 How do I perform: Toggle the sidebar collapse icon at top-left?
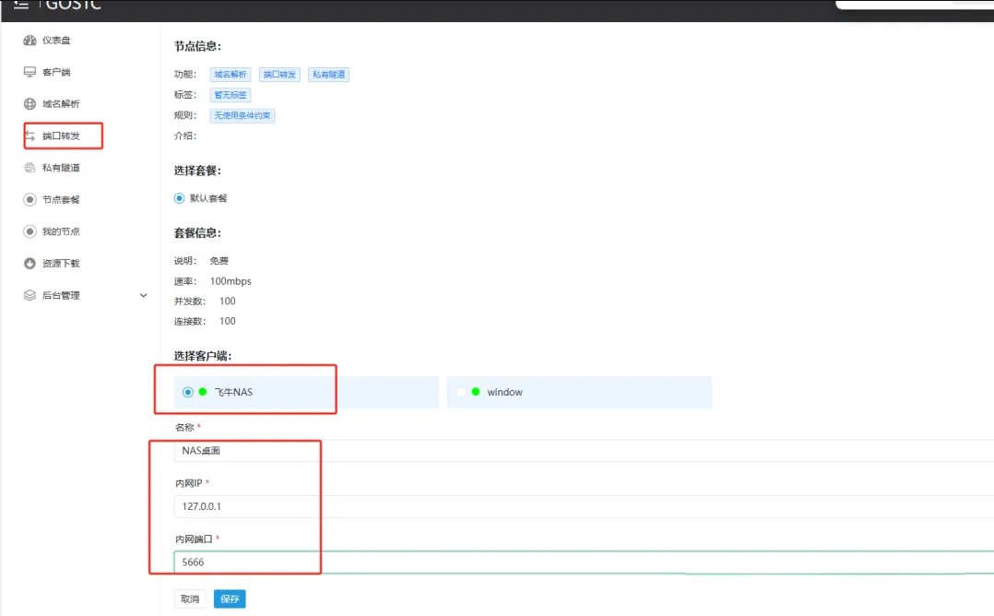click(x=20, y=4)
